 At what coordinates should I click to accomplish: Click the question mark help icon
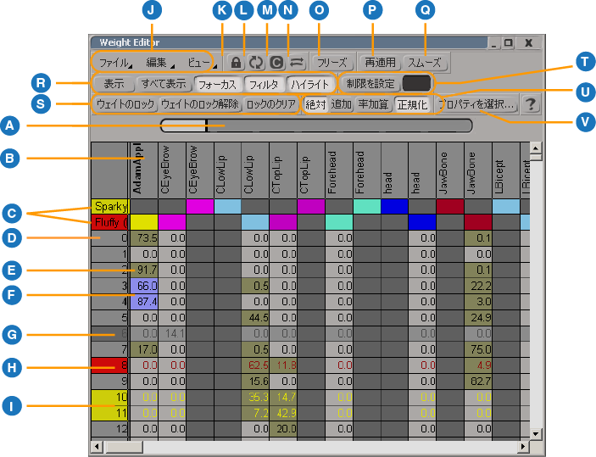tap(530, 104)
